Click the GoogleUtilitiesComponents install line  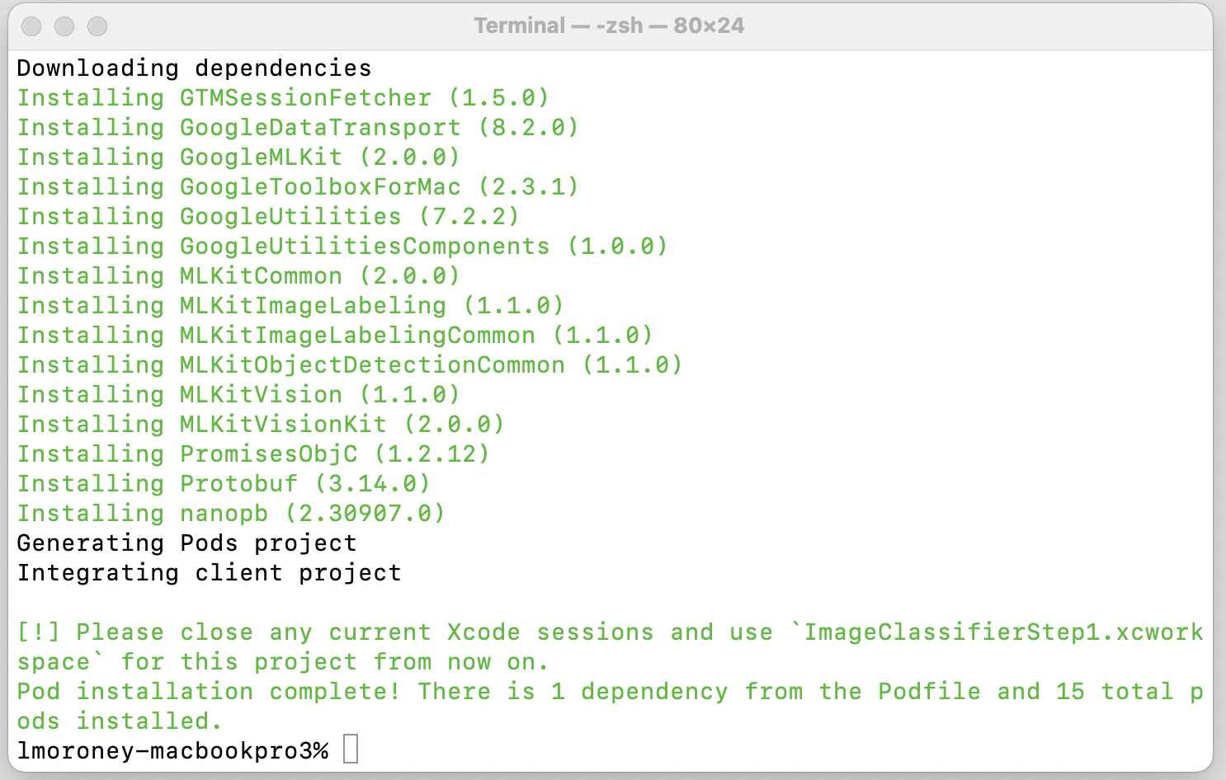coord(342,247)
